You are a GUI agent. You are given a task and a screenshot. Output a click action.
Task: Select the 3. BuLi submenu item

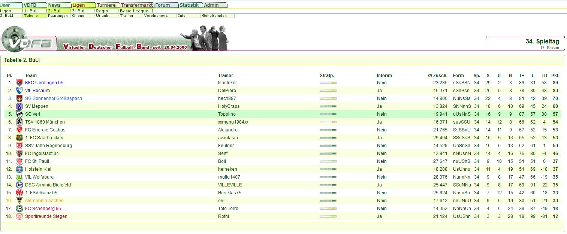pyautogui.click(x=83, y=11)
